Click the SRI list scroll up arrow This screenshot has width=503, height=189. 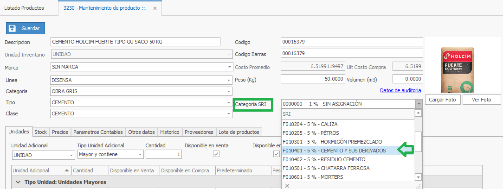coord(418,113)
